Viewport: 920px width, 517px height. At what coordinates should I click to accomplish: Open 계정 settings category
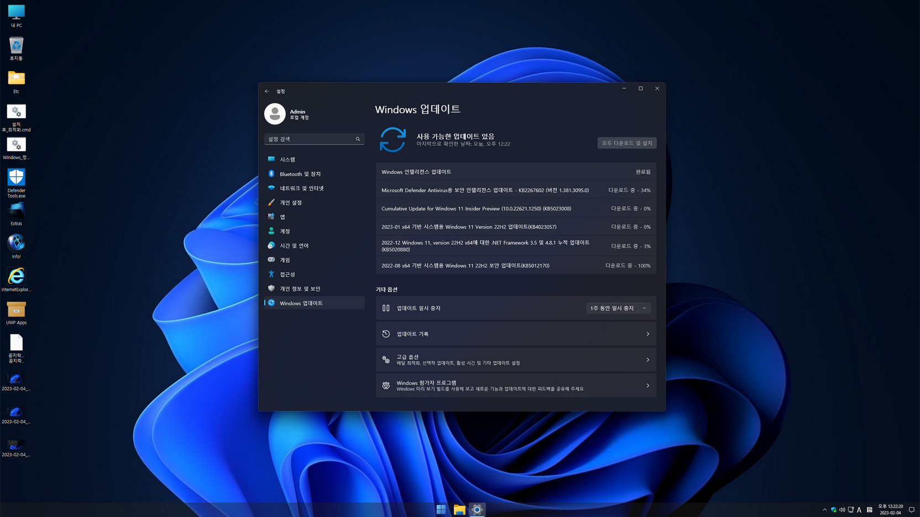314,231
